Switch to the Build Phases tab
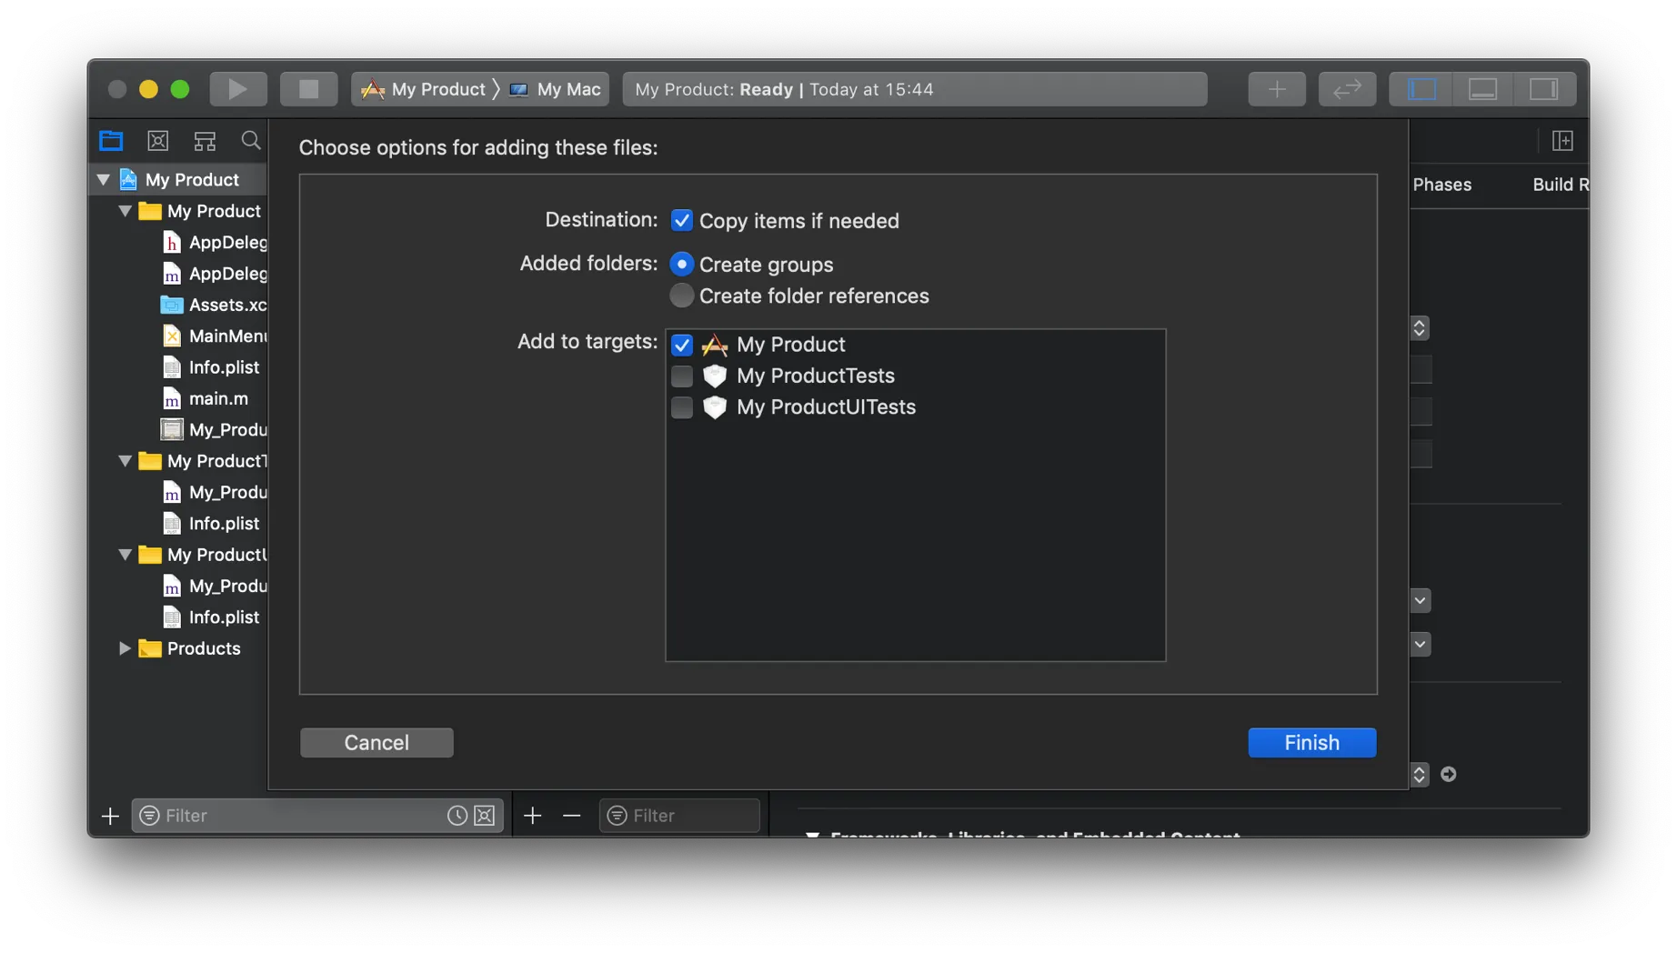The height and width of the screenshot is (953, 1677). click(1441, 185)
